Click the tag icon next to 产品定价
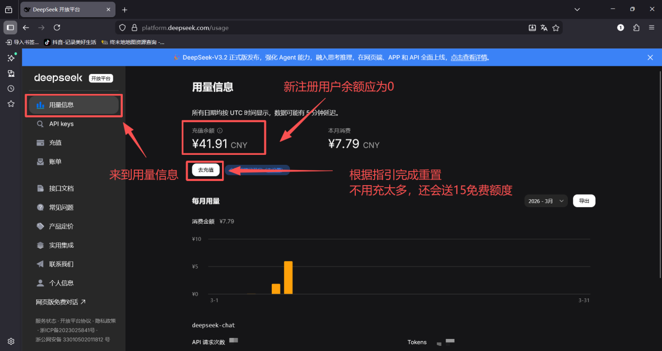The width and height of the screenshot is (662, 351). 40,226
